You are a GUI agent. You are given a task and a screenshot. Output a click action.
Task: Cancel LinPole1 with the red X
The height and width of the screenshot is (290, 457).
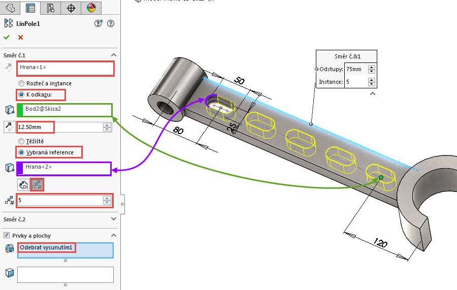click(20, 37)
